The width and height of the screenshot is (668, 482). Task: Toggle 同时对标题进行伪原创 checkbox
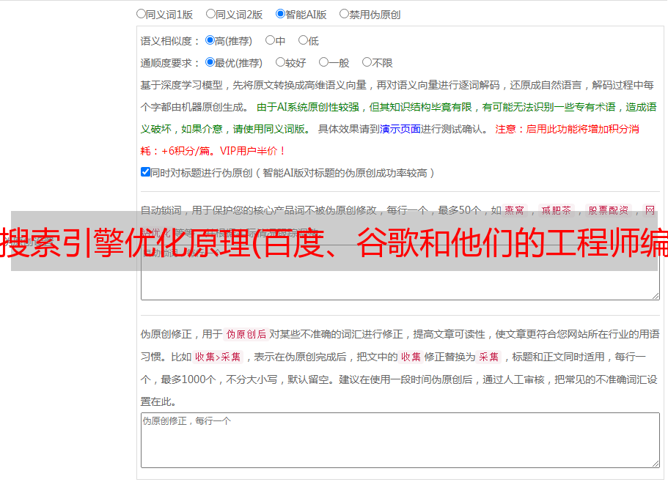(145, 172)
